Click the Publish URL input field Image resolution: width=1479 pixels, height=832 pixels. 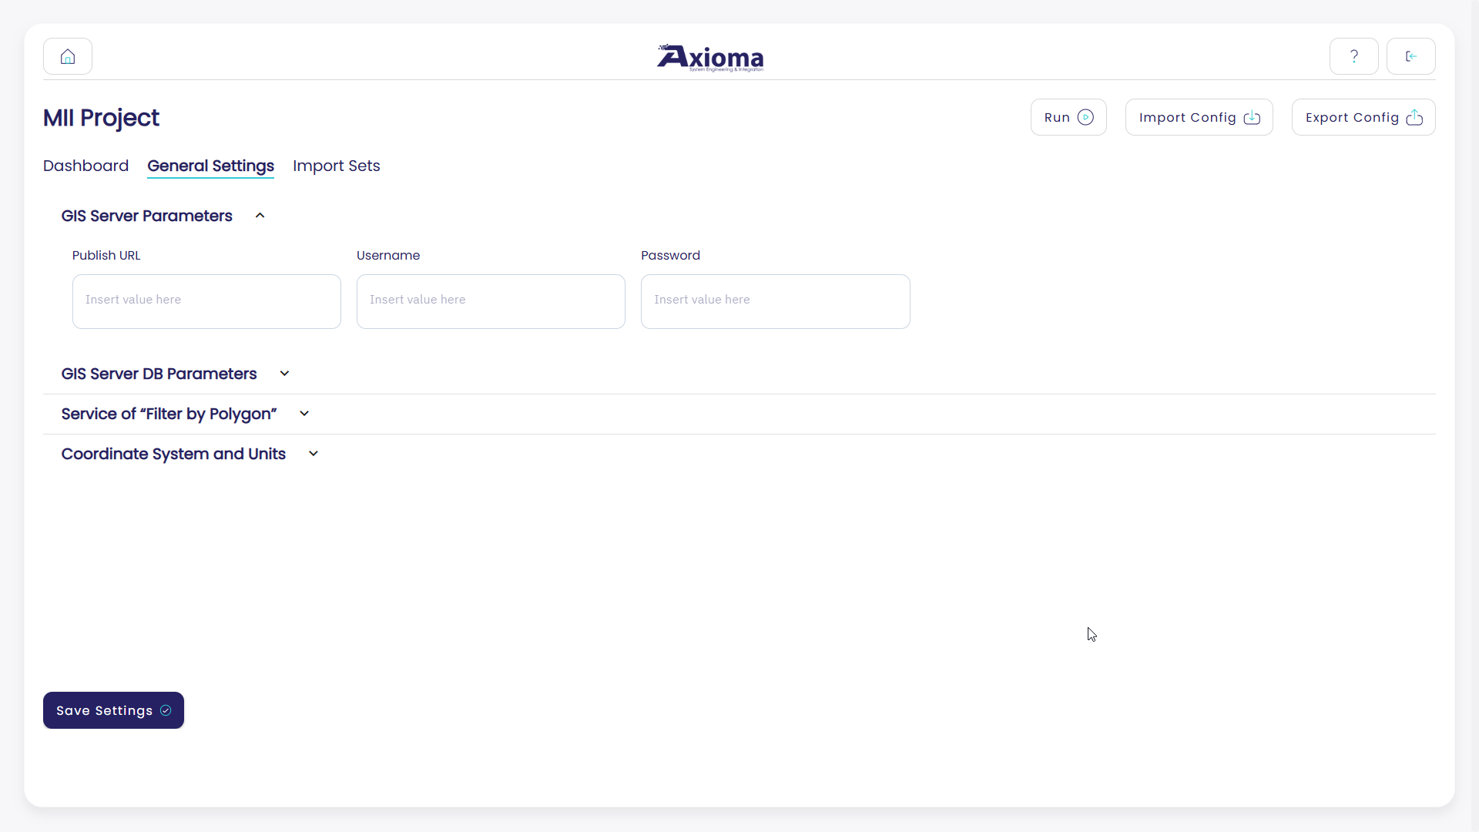click(206, 301)
